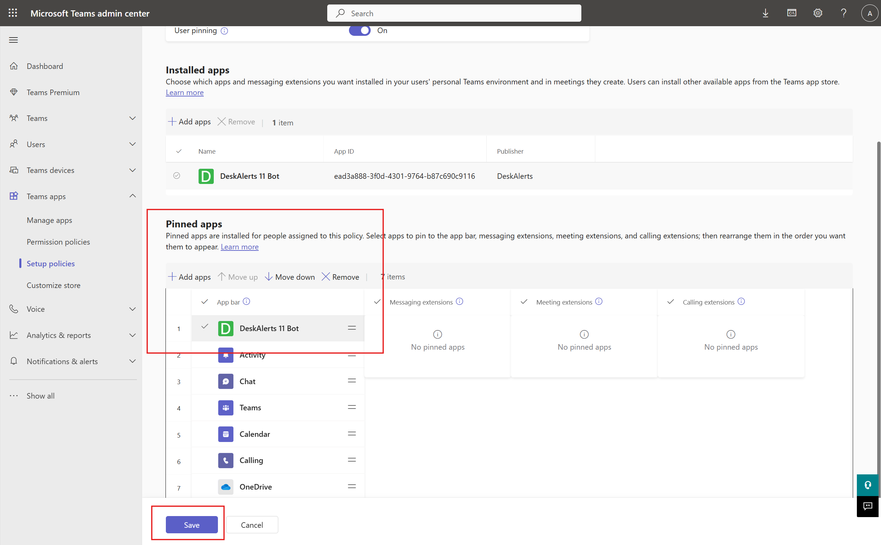881x545 pixels.
Task: Open the settings gear icon
Action: tap(818, 13)
